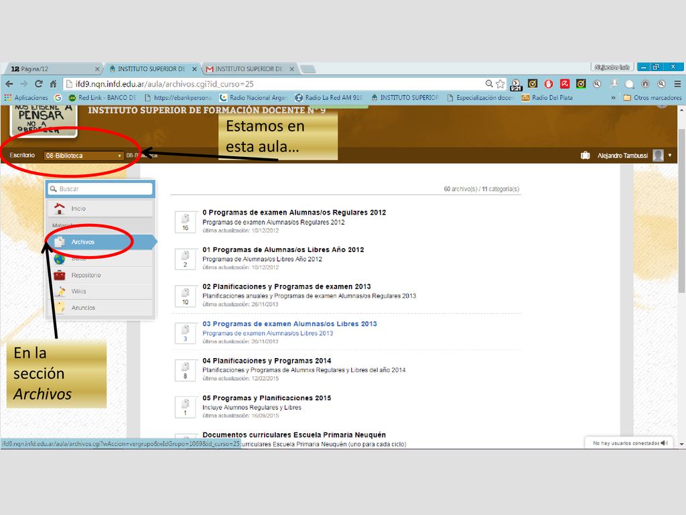Open the Otros marcadores folder
The image size is (686, 515).
click(x=653, y=98)
